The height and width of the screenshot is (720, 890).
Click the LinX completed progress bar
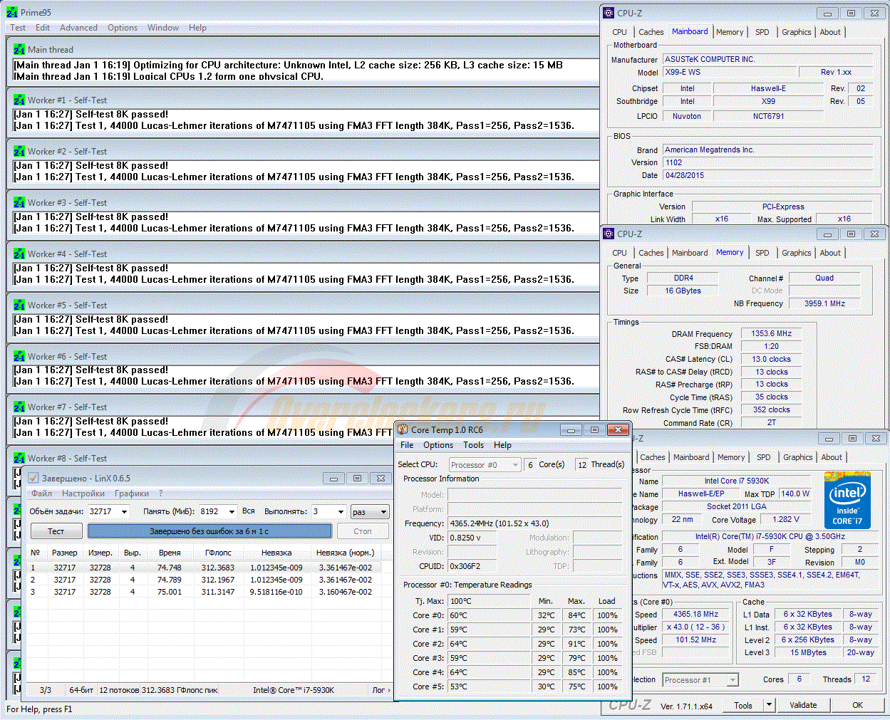coord(209,531)
